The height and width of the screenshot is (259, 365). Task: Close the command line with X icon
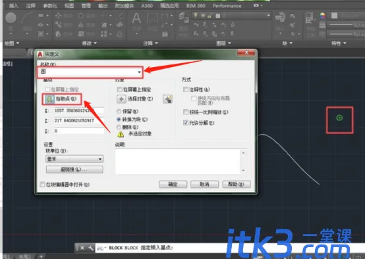click(82, 248)
